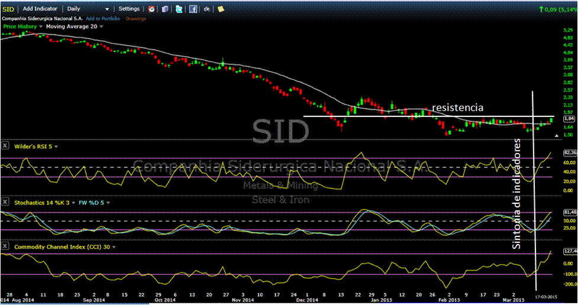The image size is (578, 305).
Task: Click the Price History label
Action: (20, 27)
